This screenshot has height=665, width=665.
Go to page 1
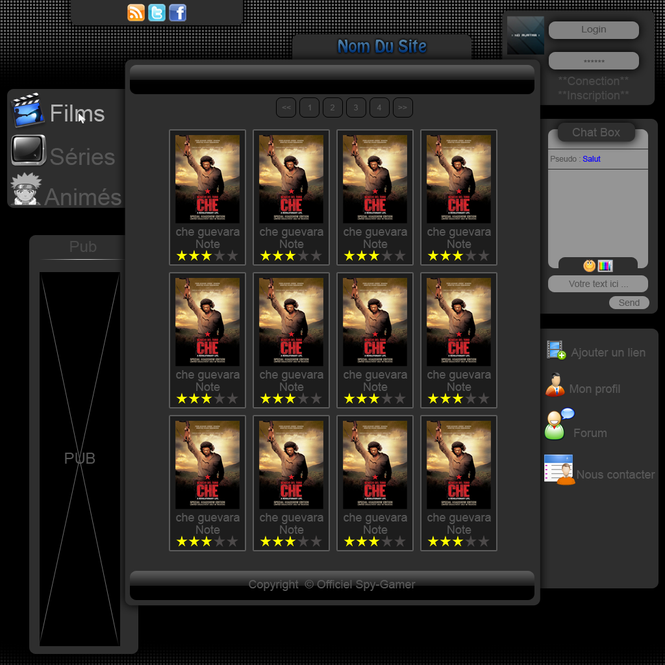click(x=310, y=108)
